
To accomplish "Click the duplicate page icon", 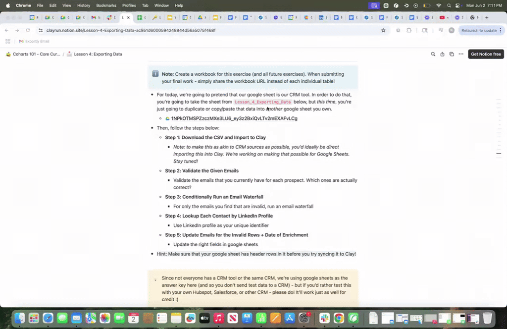I will tap(452, 54).
